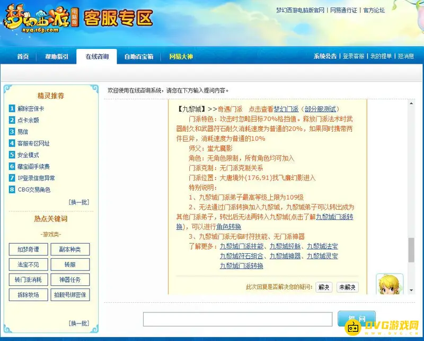Click the chat scrollbar up arrow
This screenshot has width=424, height=341.
tap(411, 104)
